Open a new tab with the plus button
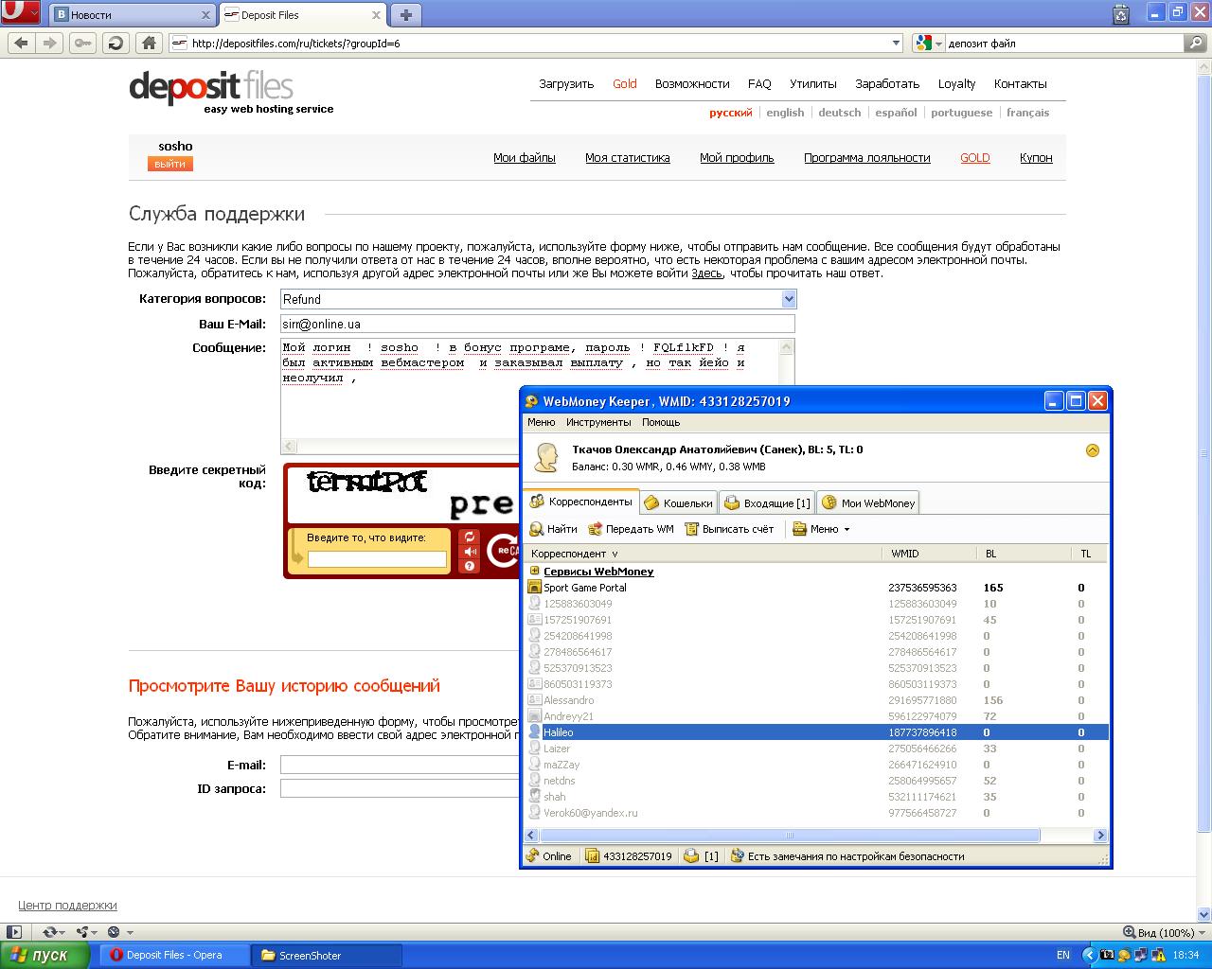 tap(405, 14)
